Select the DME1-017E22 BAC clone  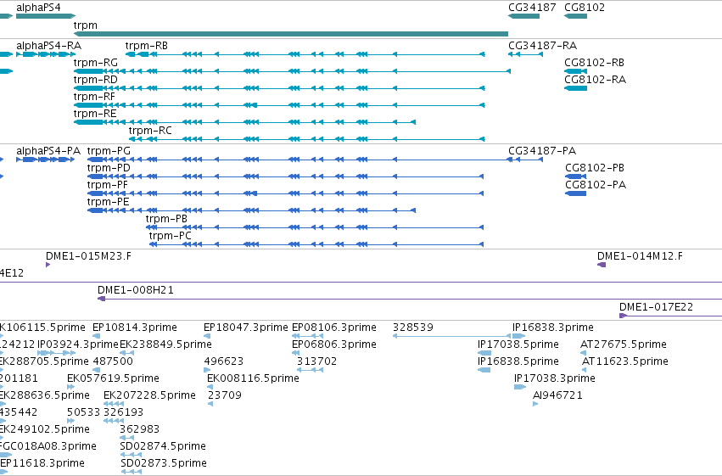point(656,307)
